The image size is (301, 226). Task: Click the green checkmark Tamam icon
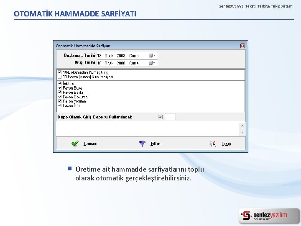pos(75,144)
